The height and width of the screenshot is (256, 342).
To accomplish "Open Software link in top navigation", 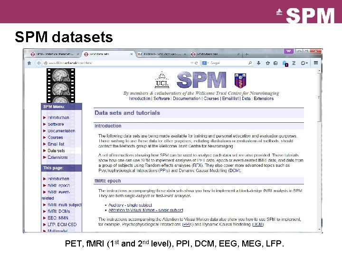I will (161, 99).
